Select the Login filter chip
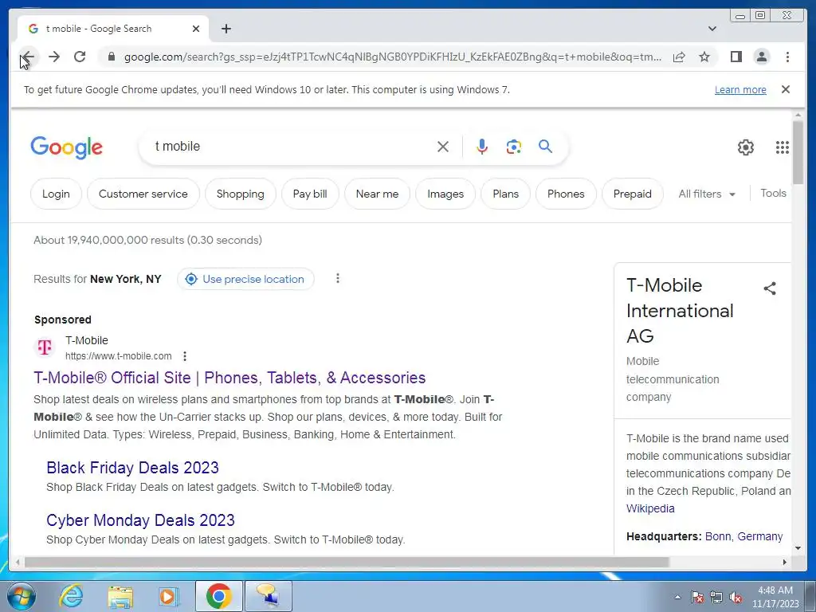 point(56,194)
